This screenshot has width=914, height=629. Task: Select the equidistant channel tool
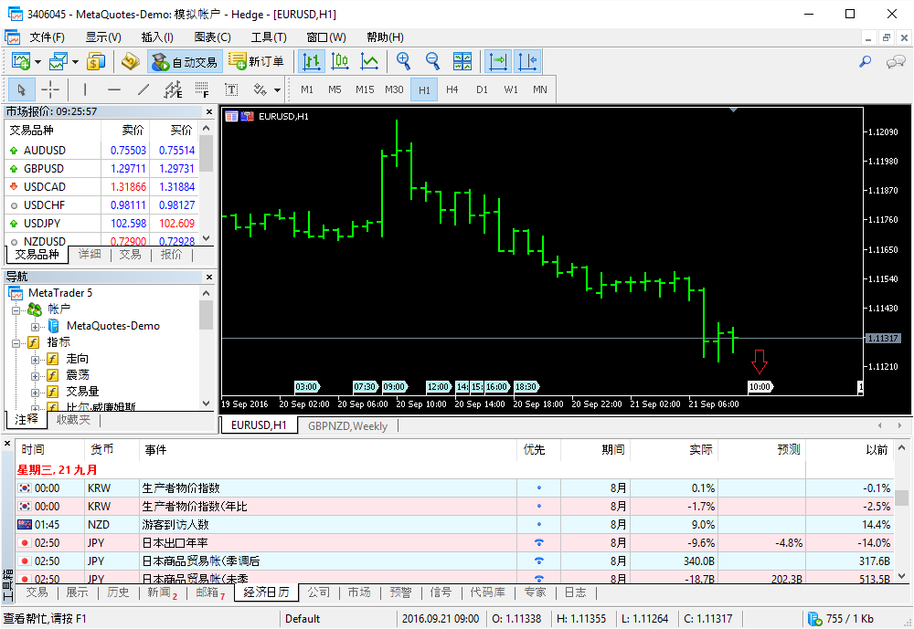tap(173, 89)
